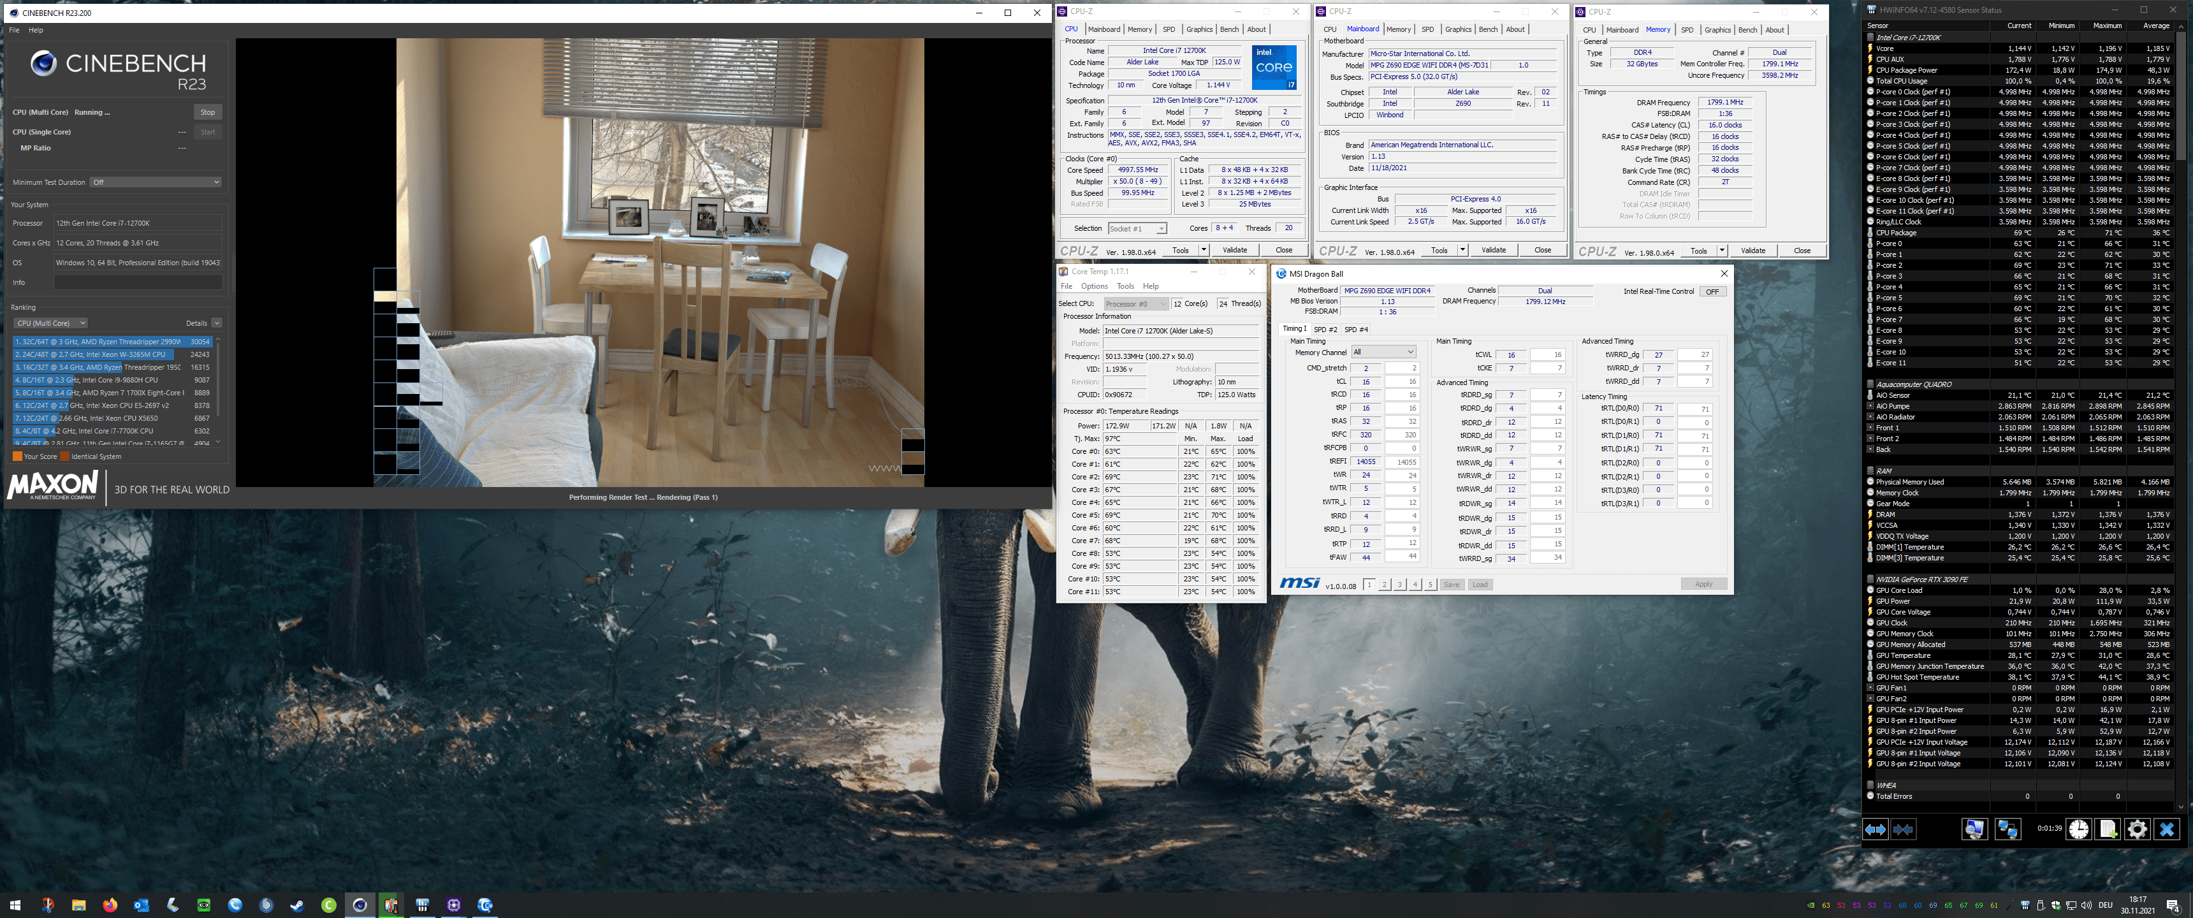Switch first CPU-Z window to Bench tab
This screenshot has width=2193, height=918.
pyautogui.click(x=1229, y=29)
